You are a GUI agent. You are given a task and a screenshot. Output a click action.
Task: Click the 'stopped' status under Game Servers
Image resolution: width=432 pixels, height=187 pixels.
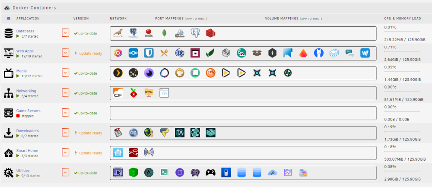[x=28, y=116]
